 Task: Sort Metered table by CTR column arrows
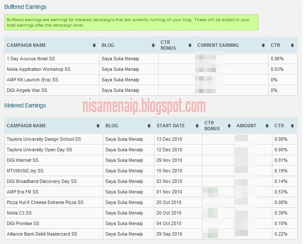pyautogui.click(x=292, y=126)
